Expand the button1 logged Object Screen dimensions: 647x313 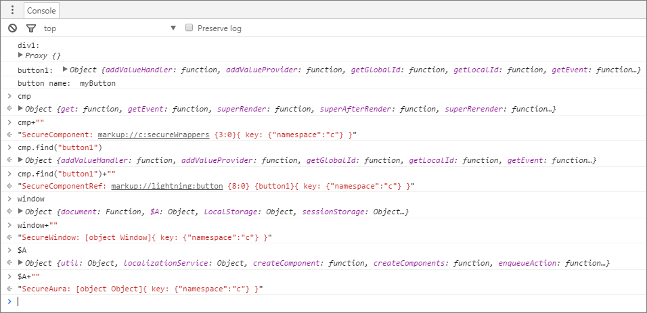(65, 69)
